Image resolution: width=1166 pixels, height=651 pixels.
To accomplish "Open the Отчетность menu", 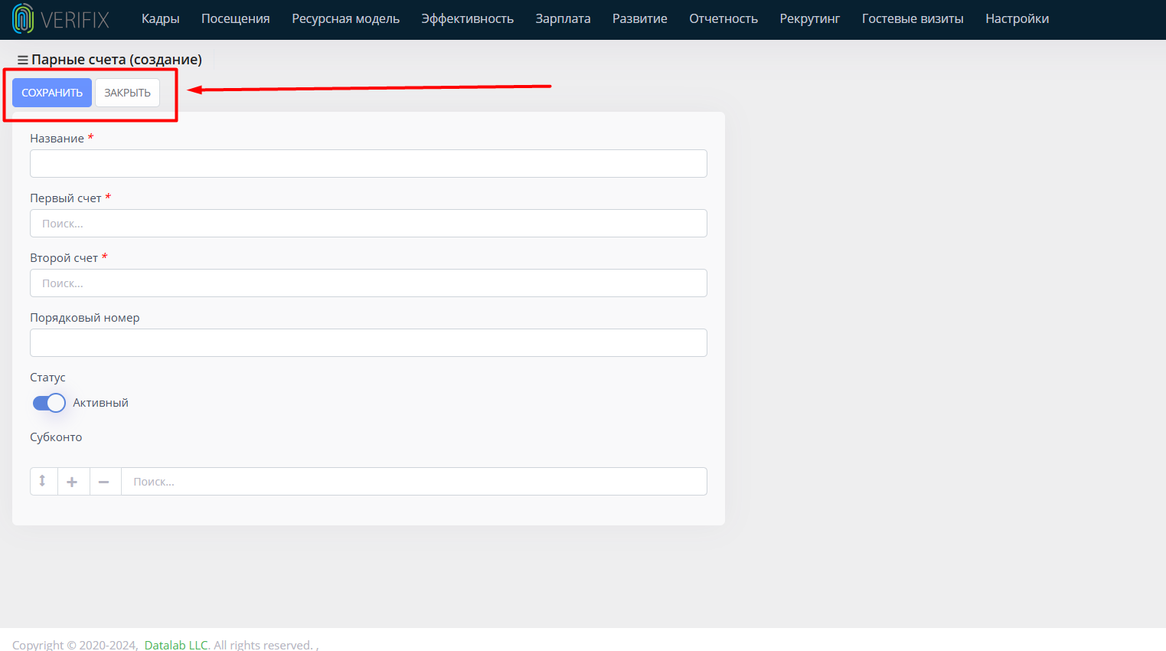I will click(x=723, y=19).
